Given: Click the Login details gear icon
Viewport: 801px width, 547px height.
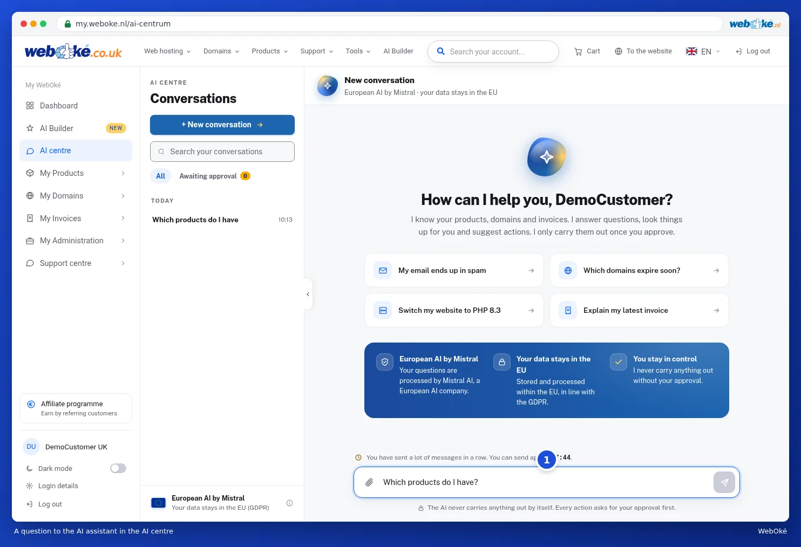Looking at the screenshot, I should 30,486.
